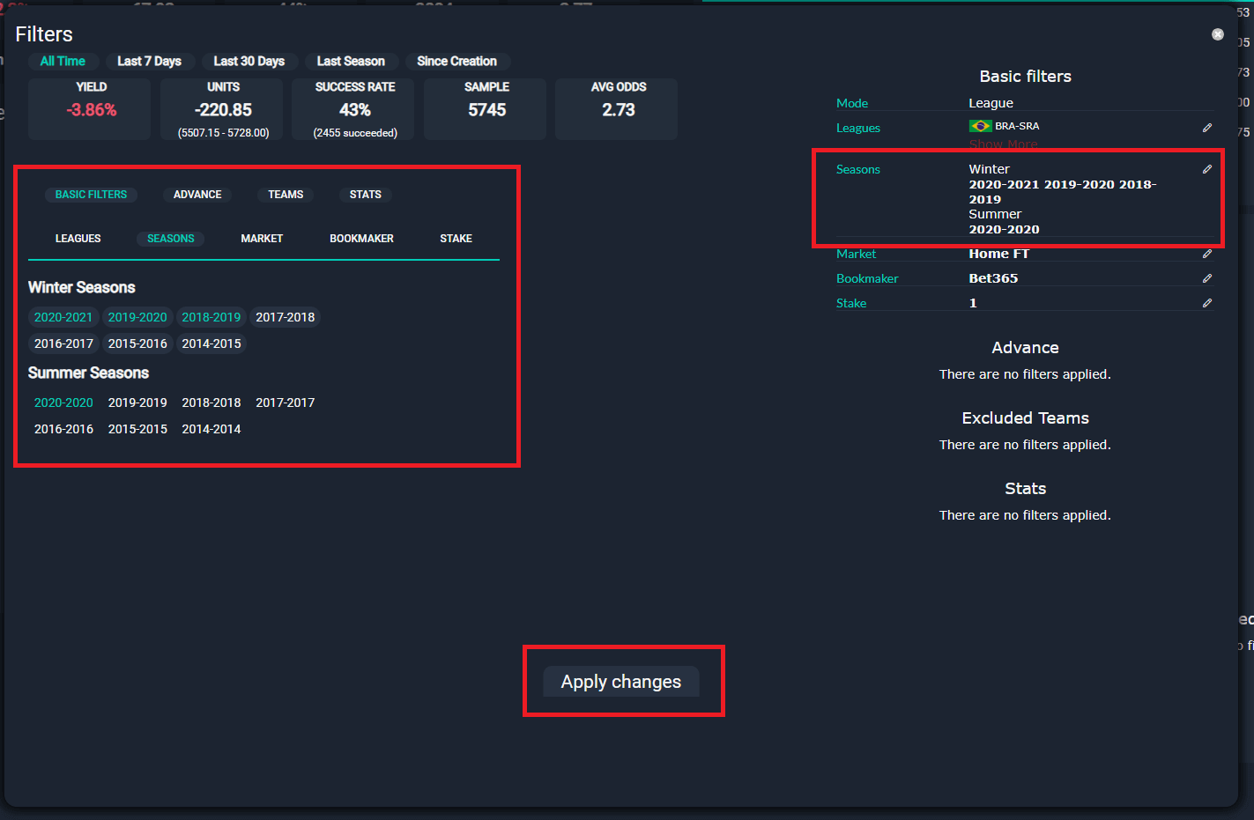The width and height of the screenshot is (1254, 820).
Task: Select the Bookmaker sub-tab
Action: (361, 239)
